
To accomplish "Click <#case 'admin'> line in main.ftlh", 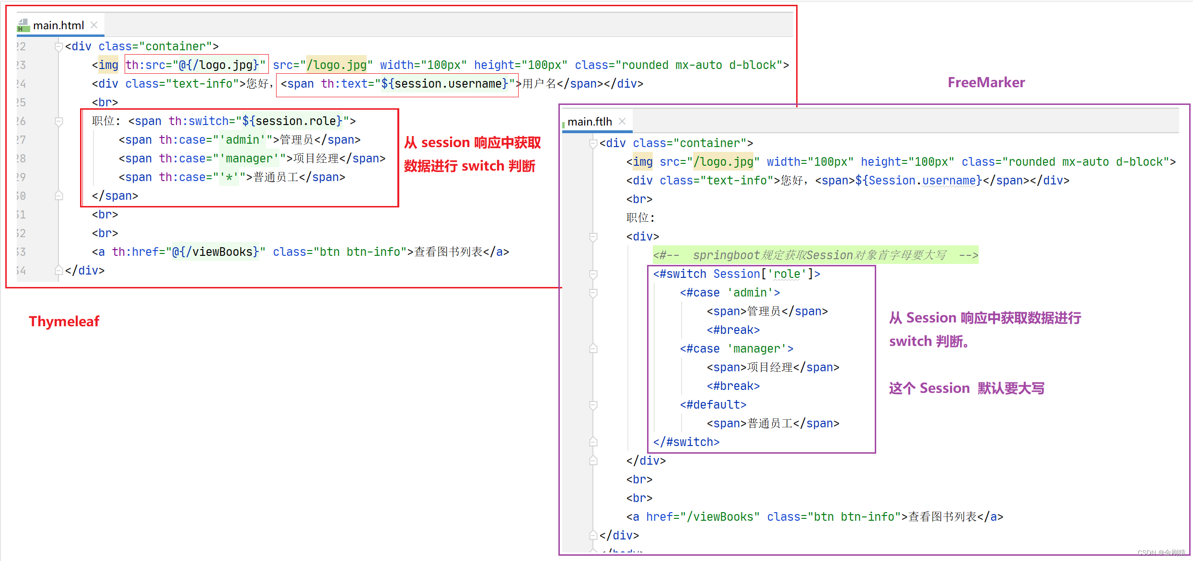I will (730, 293).
